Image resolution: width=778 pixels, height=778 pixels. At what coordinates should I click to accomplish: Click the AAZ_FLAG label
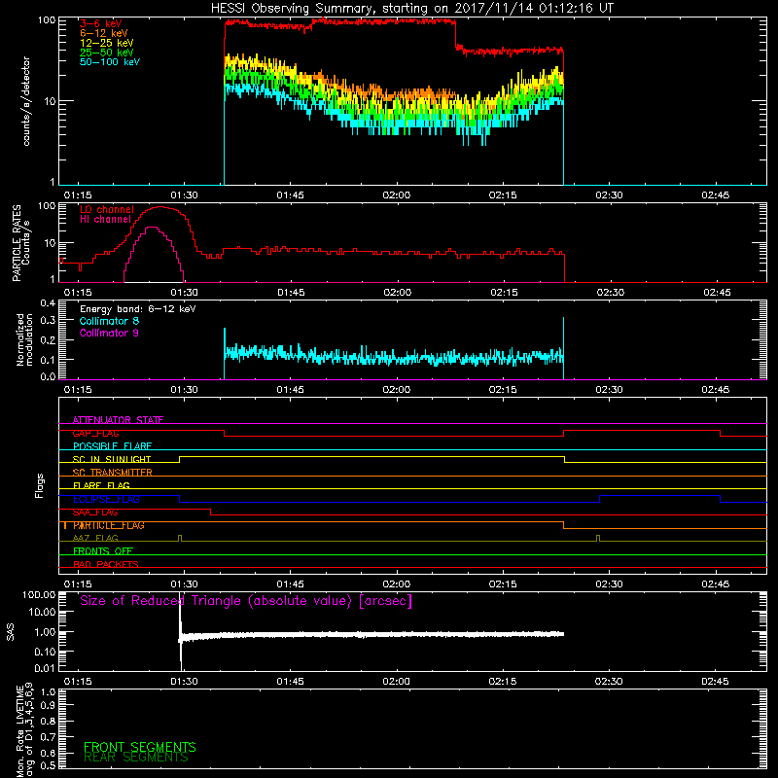(x=95, y=538)
